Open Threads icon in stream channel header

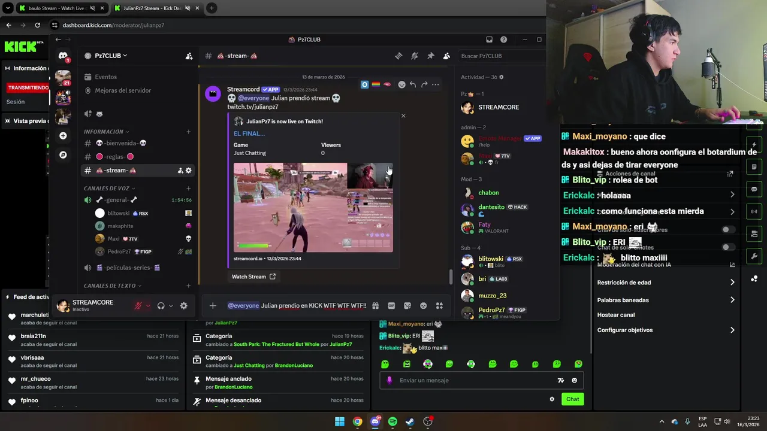pyautogui.click(x=398, y=56)
